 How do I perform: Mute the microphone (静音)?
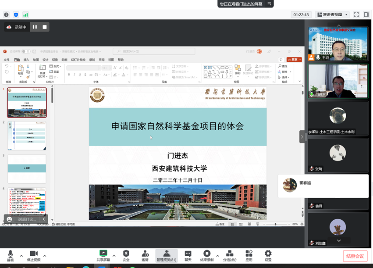[10, 255]
